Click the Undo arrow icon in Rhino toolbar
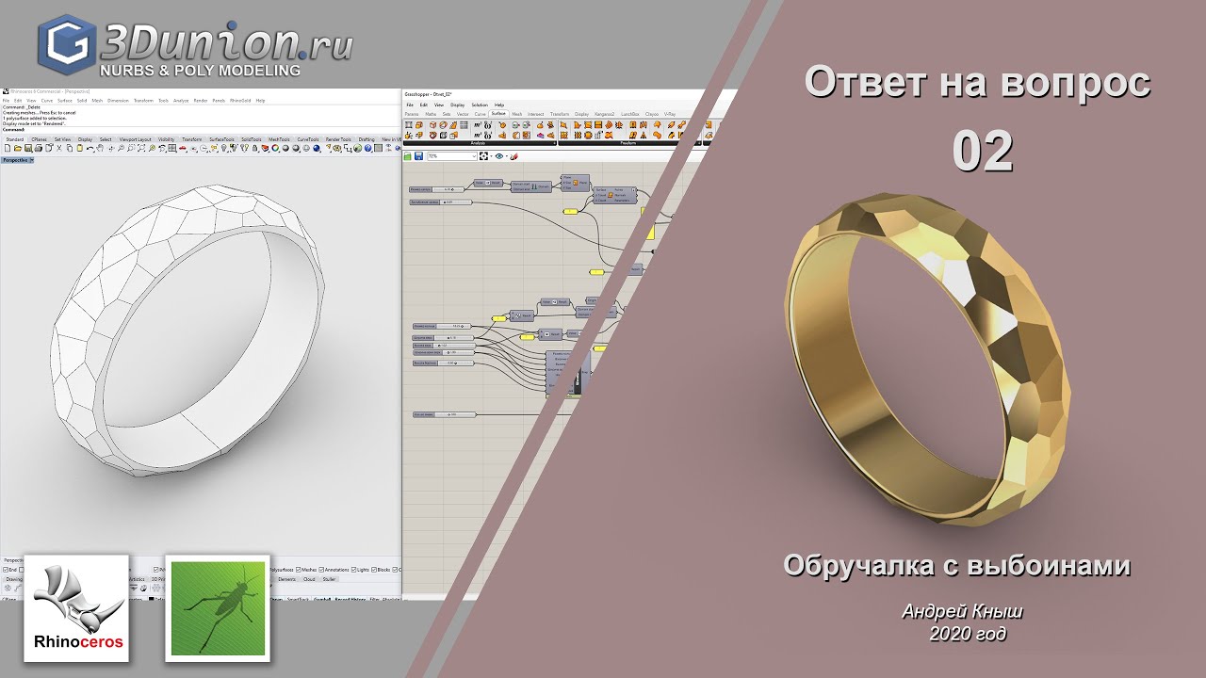This screenshot has height=678, width=1206. click(90, 148)
